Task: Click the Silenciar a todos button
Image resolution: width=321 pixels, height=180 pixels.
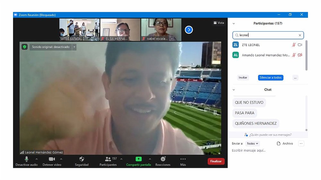Action: pos(270,78)
